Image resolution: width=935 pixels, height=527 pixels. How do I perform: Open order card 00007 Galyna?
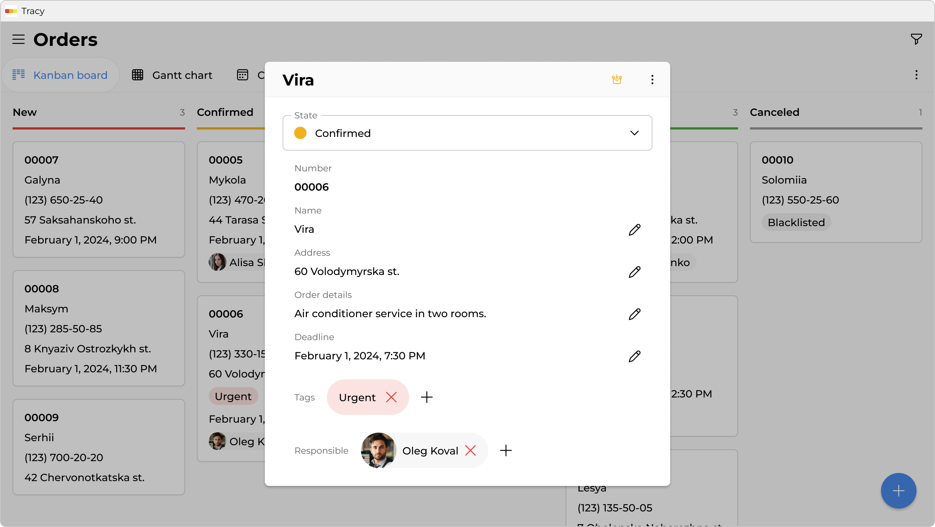(98, 199)
